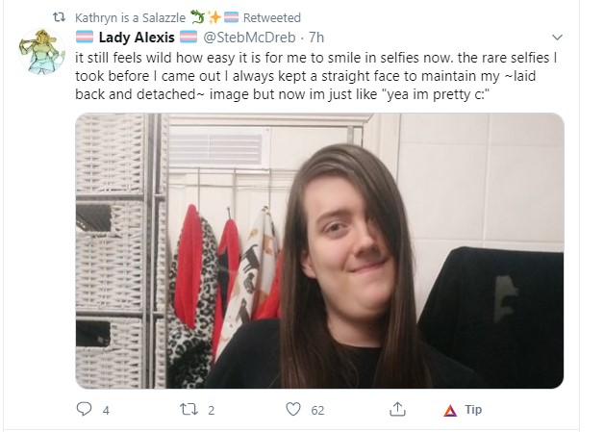Open the attached selfie photo
Viewport: 604px width, 432px height.
pyautogui.click(x=319, y=250)
